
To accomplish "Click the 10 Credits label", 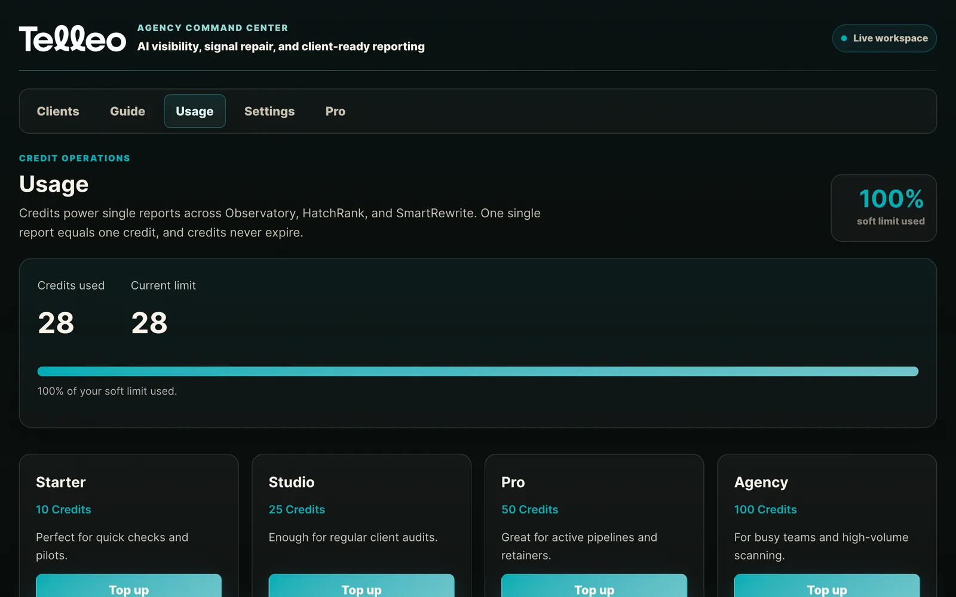I will coord(63,509).
